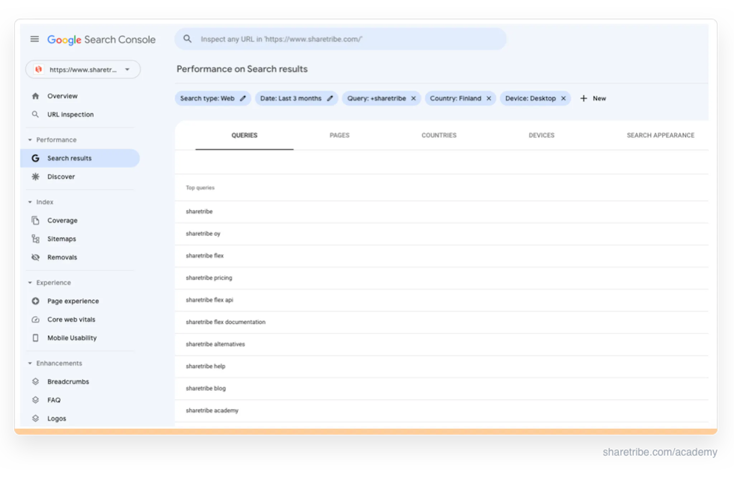This screenshot has width=734, height=478.
Task: Open the Discover performance report
Action: point(61,176)
